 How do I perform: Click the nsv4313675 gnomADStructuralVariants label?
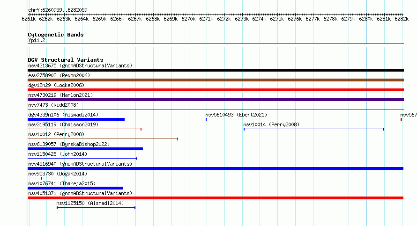(80, 66)
